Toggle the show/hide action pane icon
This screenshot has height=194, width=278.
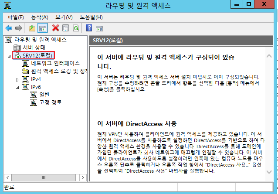tap(99, 28)
